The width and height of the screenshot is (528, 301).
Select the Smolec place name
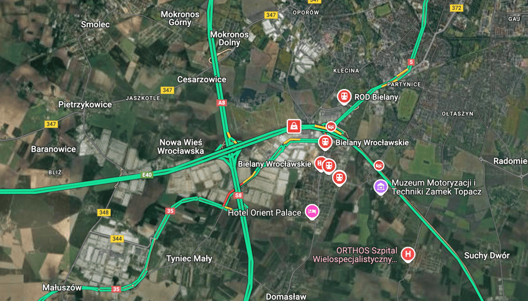(x=96, y=24)
